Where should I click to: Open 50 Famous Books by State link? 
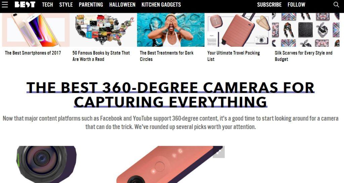coord(101,56)
